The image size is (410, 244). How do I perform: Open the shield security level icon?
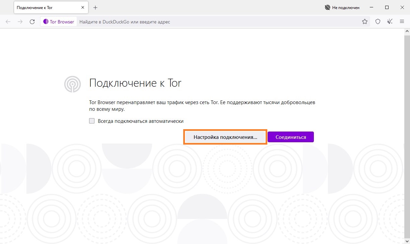378,22
